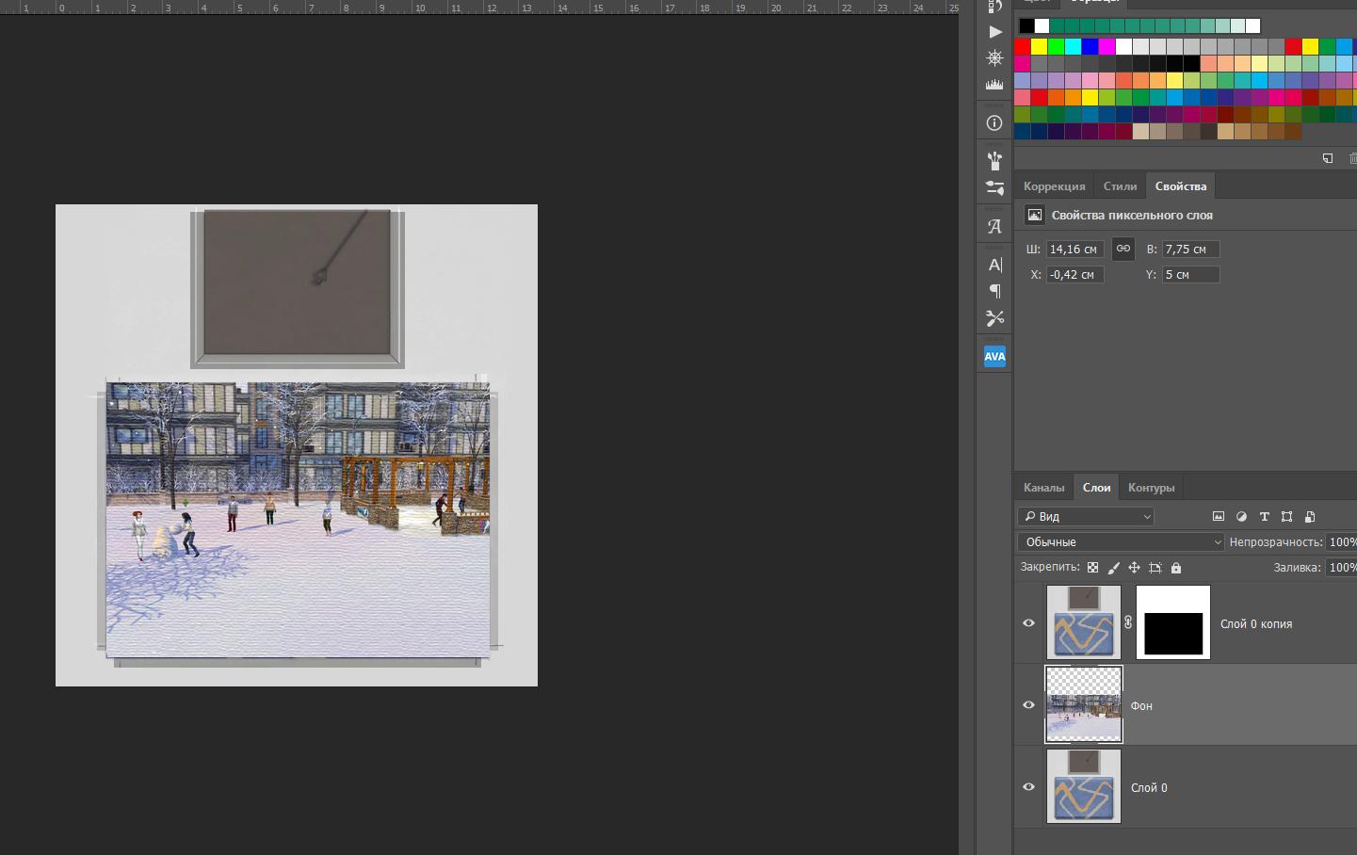Screen dimensions: 1357x855
Task: Hide the Слой 0 копия layer
Action: [x=1028, y=622]
